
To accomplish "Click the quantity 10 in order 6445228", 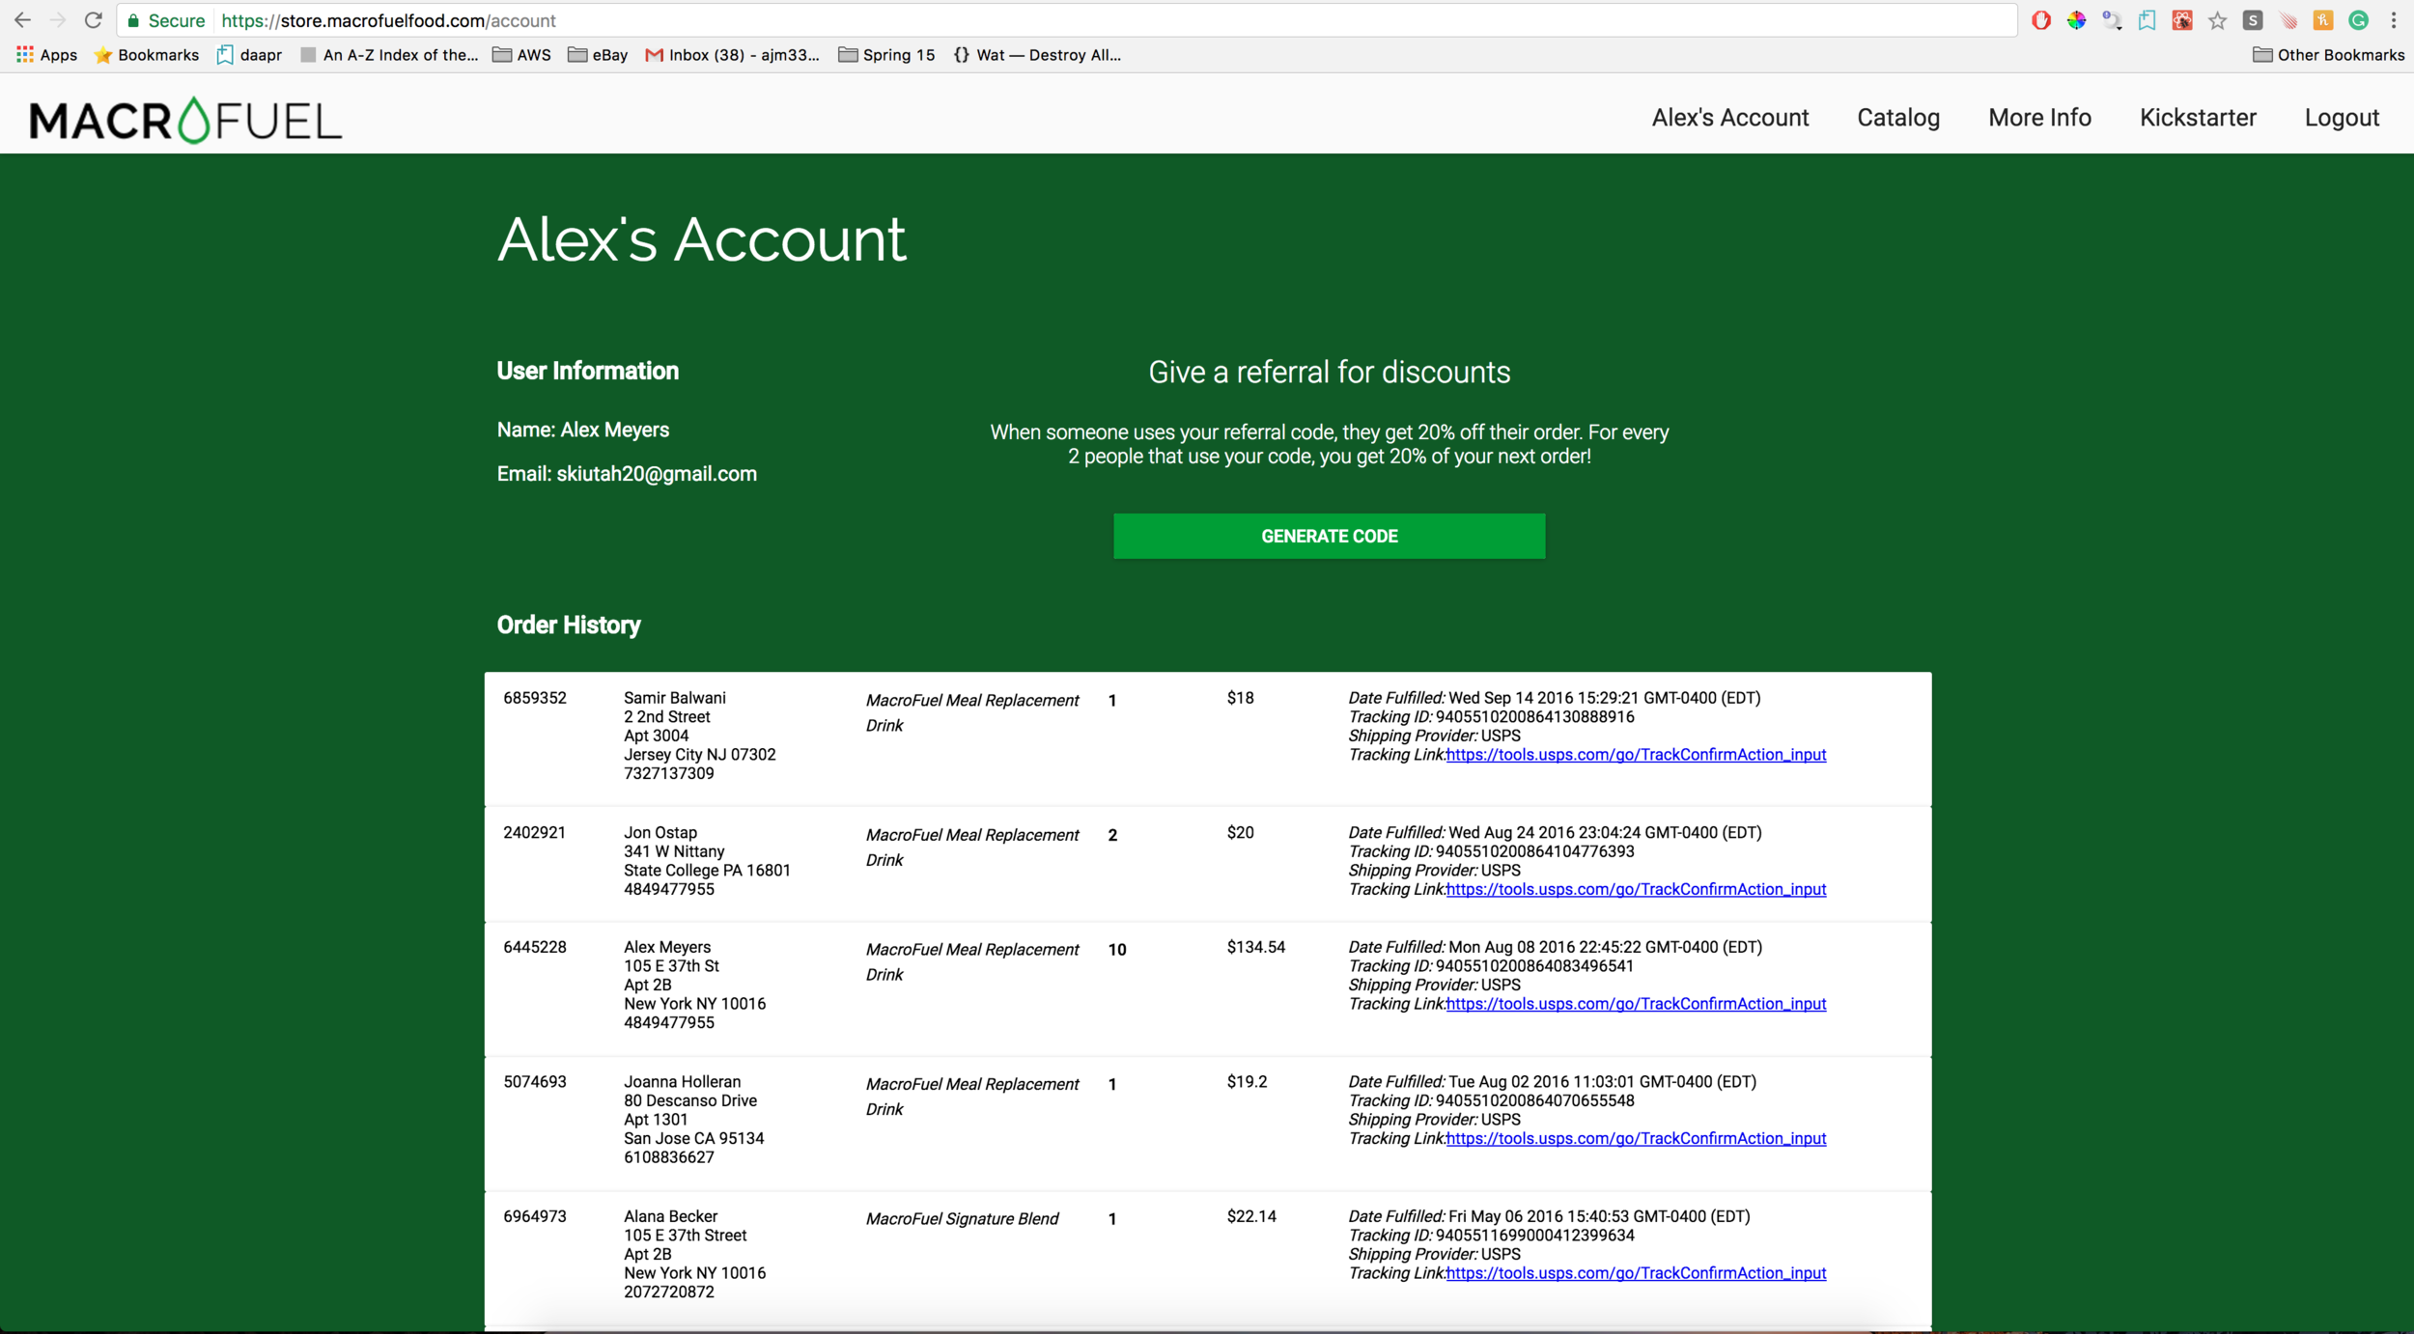I will pos(1117,950).
